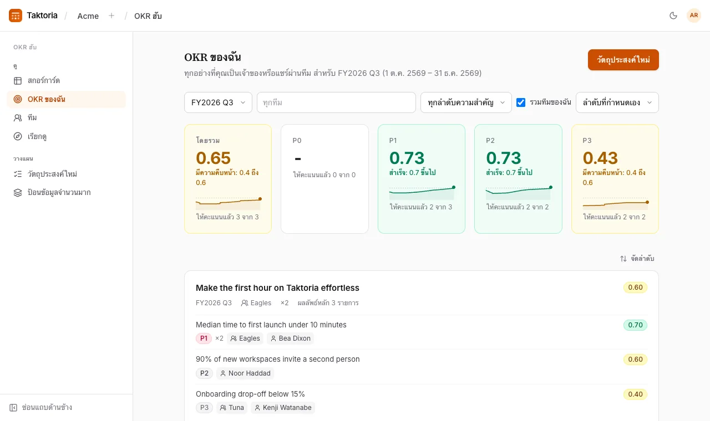Open the ลำดับที่กำหนดเอง sort dropdown
Screen dimensions: 710x421
pos(617,102)
